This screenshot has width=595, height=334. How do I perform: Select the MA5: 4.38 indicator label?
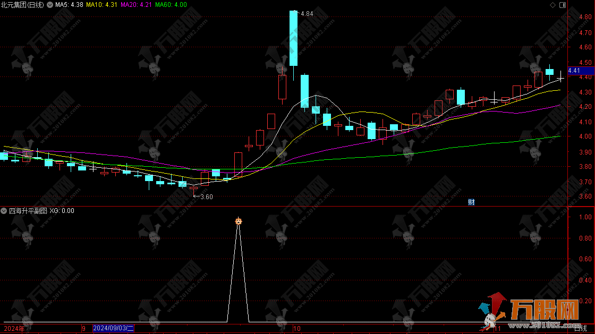click(x=70, y=5)
